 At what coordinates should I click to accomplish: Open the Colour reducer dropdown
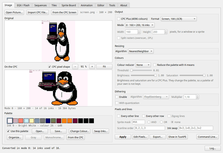point(143,65)
